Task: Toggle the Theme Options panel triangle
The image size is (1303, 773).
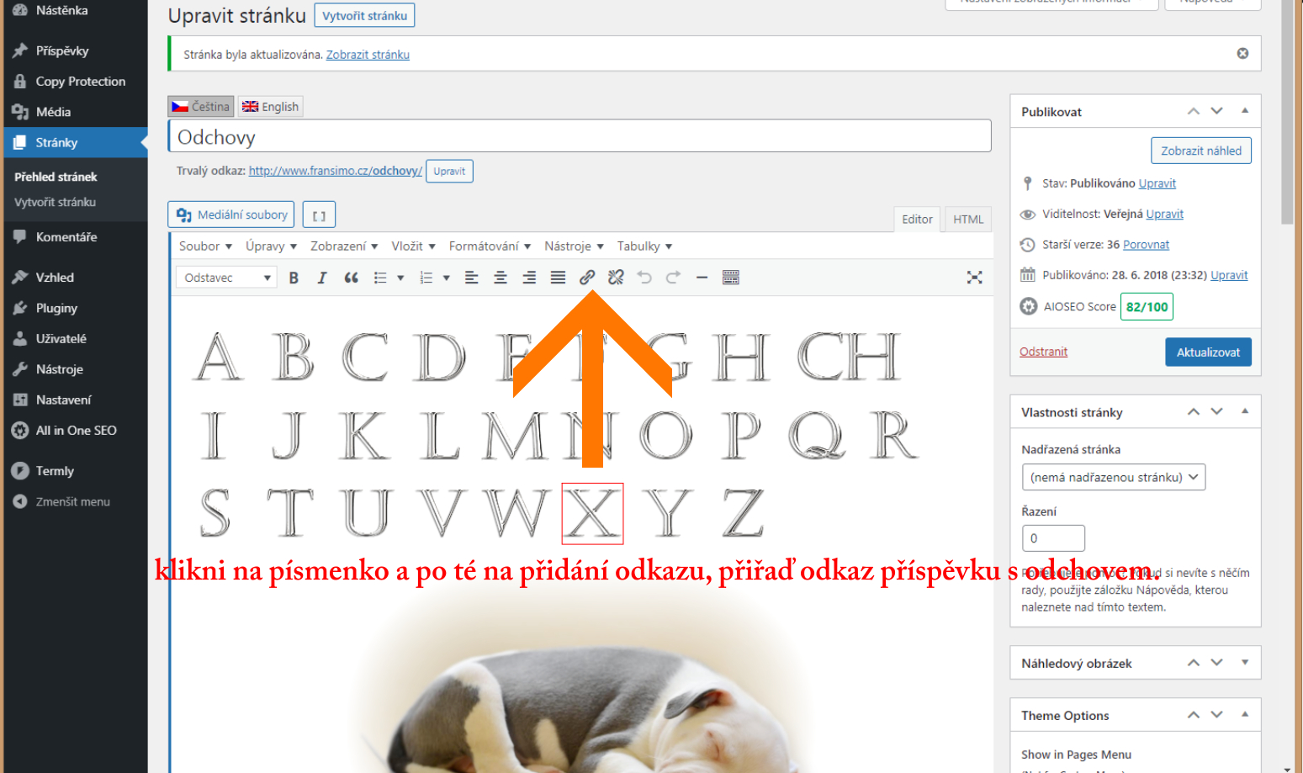Action: (1245, 715)
